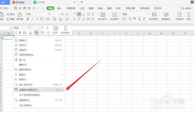196x114 pixels.
Task: Expand 删除(D) submenu
Action: pos(39,65)
